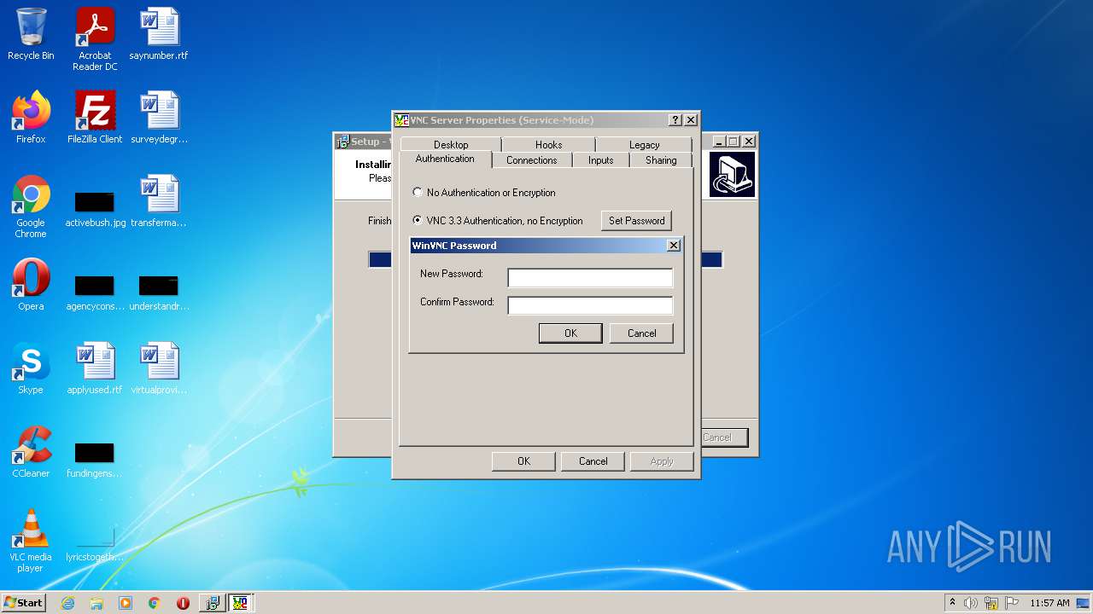The image size is (1093, 614).
Task: Select VNC 3.3 Authentication, no Encryption
Action: [497, 221]
